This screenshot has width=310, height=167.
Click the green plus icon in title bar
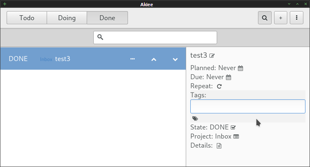pyautogui.click(x=5, y=4)
